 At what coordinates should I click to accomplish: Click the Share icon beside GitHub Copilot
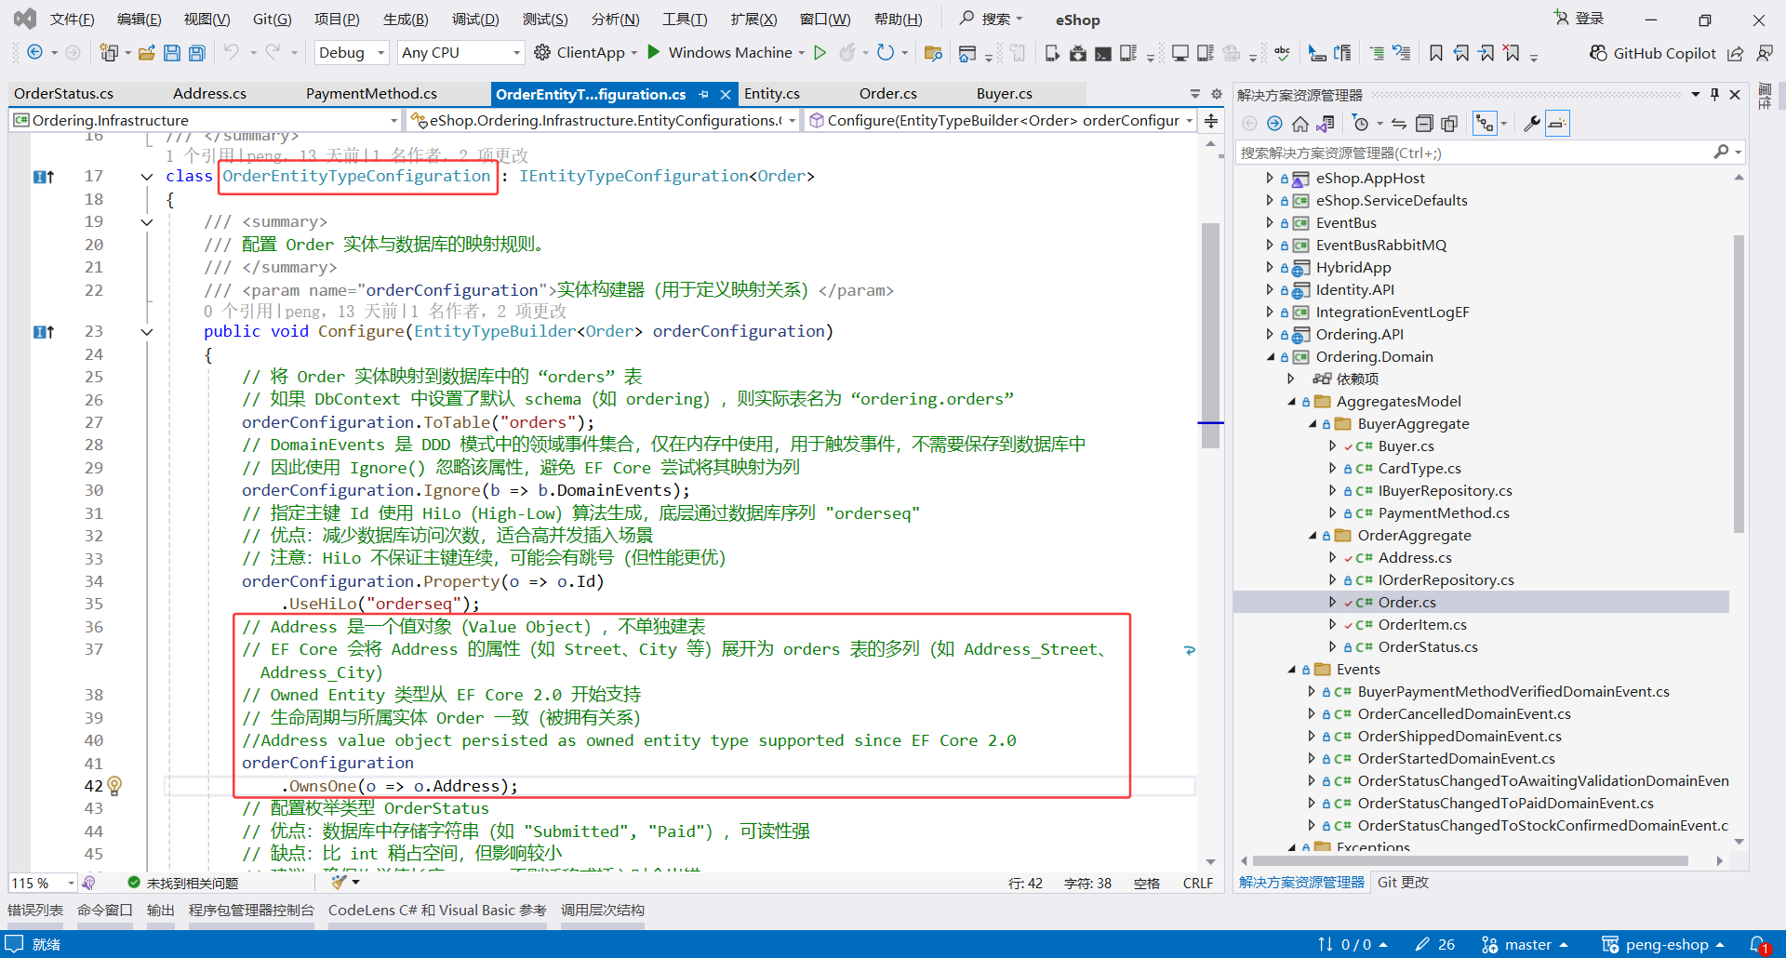click(x=1735, y=53)
